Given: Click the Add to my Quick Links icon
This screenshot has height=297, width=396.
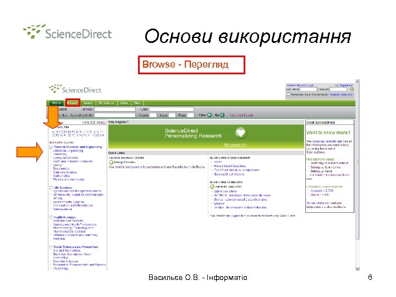Looking at the screenshot, I should (212, 186).
